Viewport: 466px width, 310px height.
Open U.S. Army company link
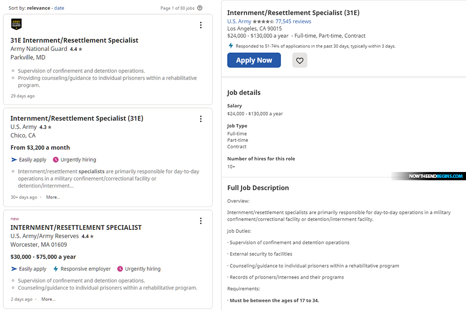[x=239, y=21]
